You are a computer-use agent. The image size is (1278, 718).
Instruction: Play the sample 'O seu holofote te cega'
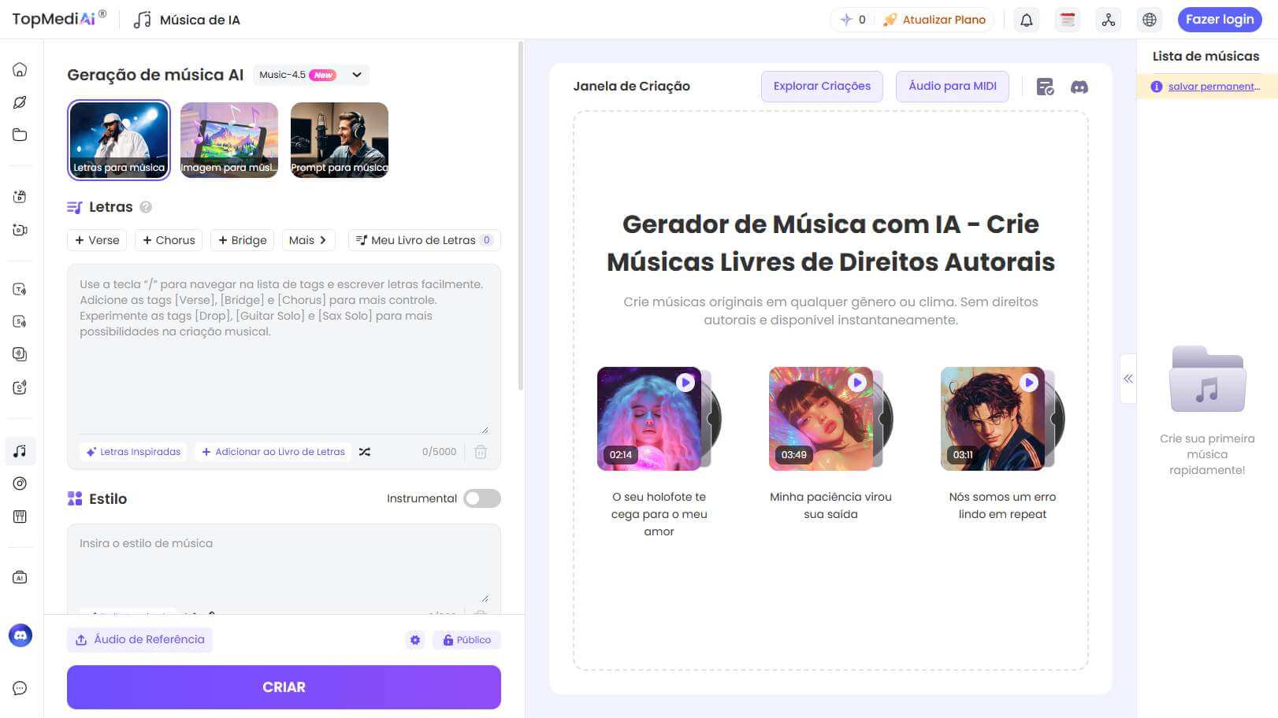point(683,382)
